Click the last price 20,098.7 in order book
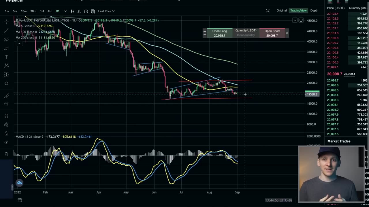Image resolution: width=369 pixels, height=207 pixels. (334, 74)
